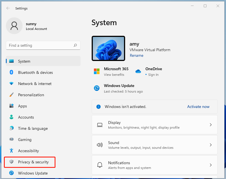Click the Activate now link
This screenshot has height=179, width=226.
(x=198, y=107)
